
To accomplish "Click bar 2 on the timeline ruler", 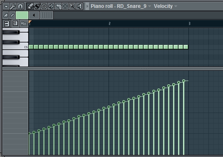I will tap(109, 23).
